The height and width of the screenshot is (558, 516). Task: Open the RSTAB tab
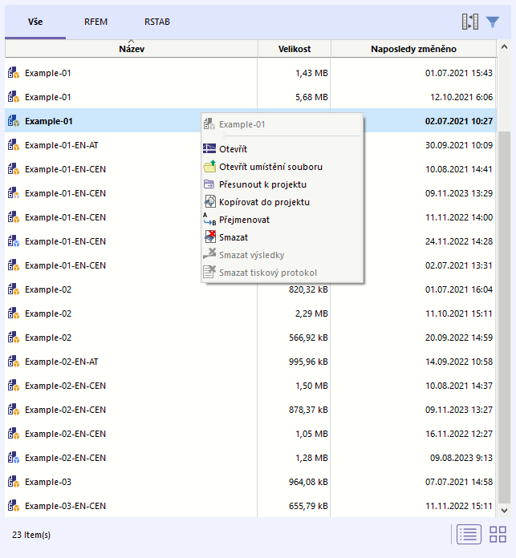pyautogui.click(x=157, y=22)
